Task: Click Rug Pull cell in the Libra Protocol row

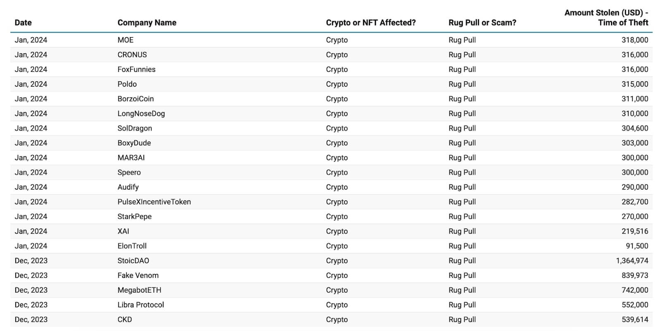Action: tap(462, 305)
